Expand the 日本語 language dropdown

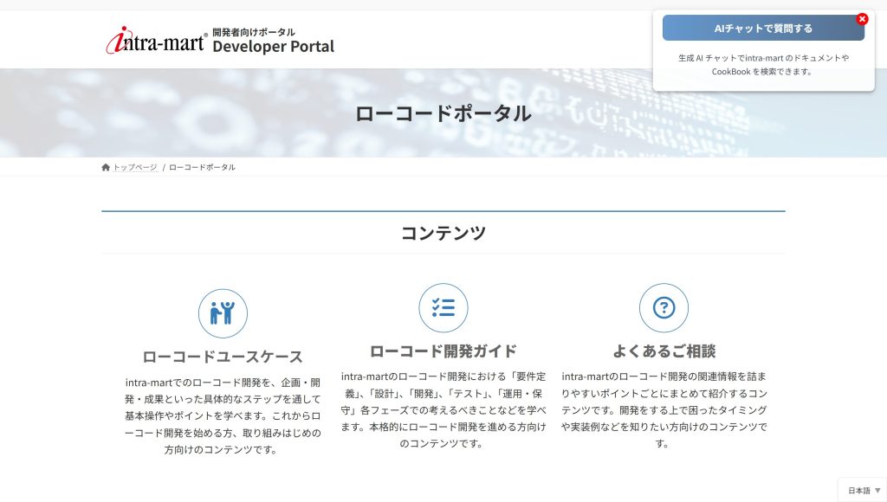(864, 491)
